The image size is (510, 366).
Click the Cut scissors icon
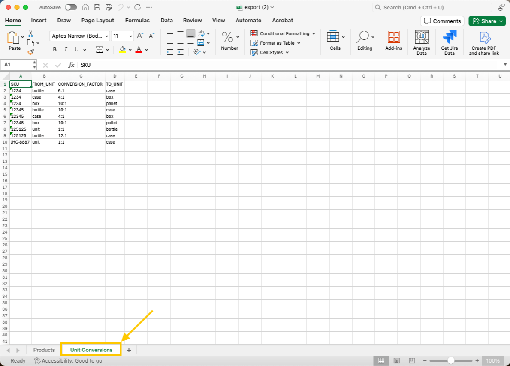tap(30, 33)
